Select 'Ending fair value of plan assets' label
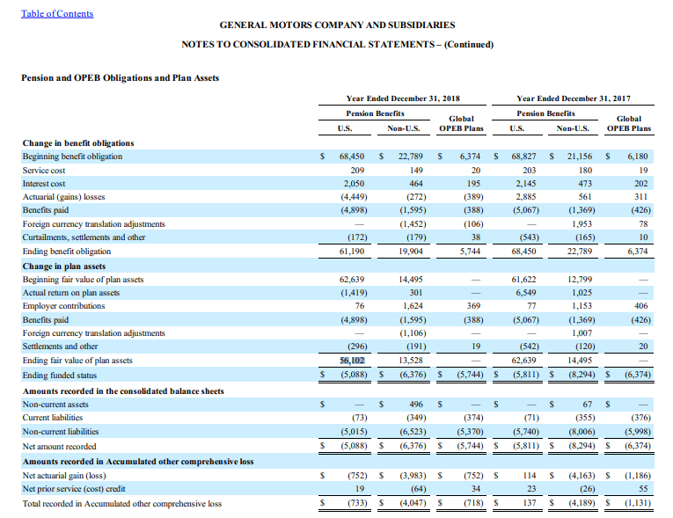The width and height of the screenshot is (673, 518). click(x=77, y=361)
